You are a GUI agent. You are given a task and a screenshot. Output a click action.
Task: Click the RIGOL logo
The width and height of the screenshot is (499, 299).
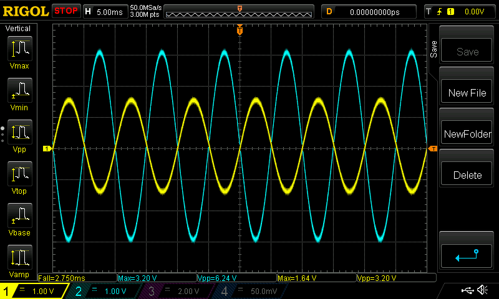pyautogui.click(x=26, y=11)
